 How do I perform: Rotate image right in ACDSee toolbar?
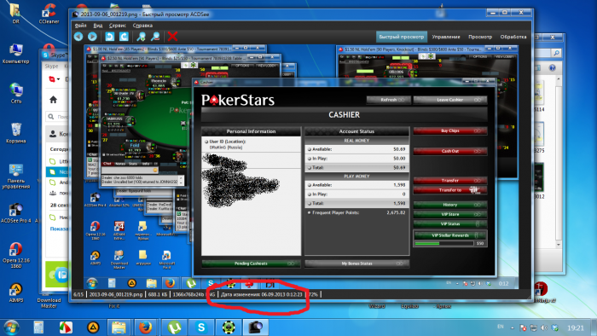pyautogui.click(x=124, y=37)
